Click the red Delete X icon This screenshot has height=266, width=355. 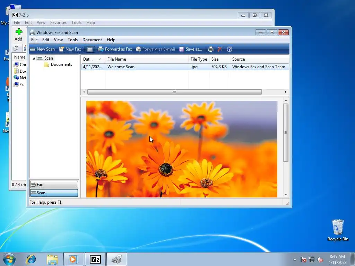tap(220, 49)
